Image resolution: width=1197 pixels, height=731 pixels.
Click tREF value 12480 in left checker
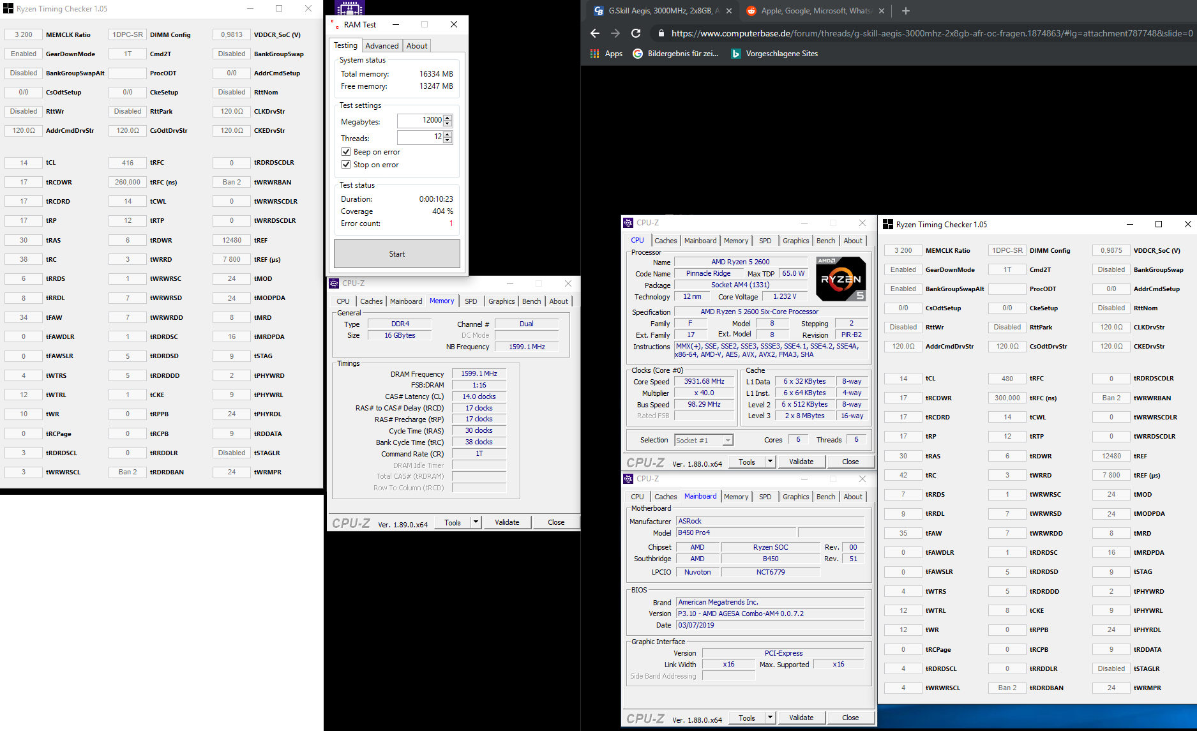pyautogui.click(x=232, y=240)
